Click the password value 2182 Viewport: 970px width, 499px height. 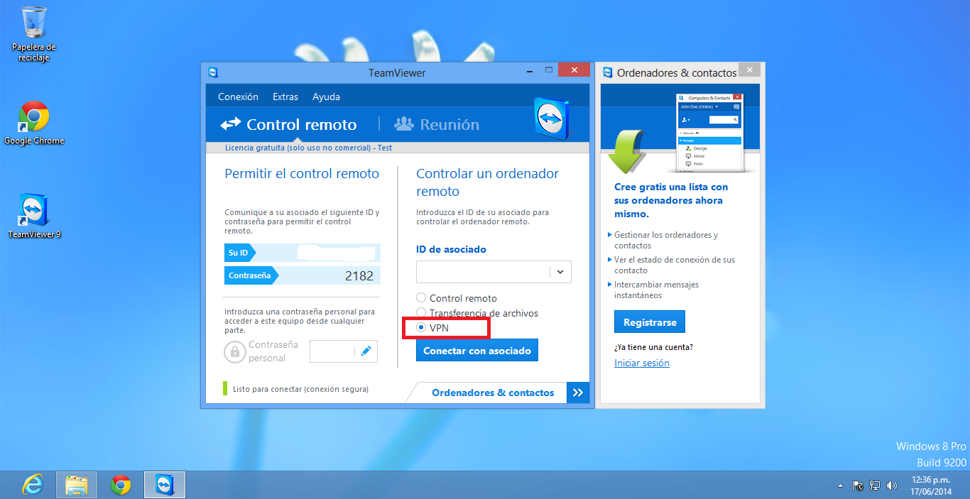coord(359,275)
